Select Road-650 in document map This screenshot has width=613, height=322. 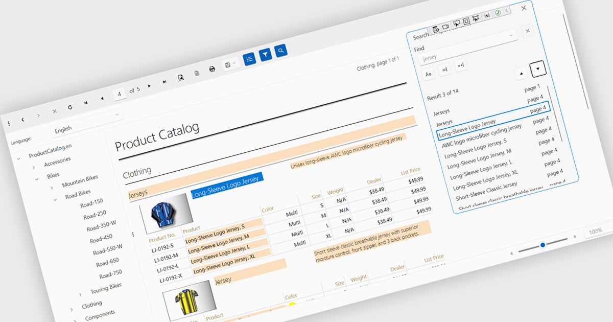point(108,262)
